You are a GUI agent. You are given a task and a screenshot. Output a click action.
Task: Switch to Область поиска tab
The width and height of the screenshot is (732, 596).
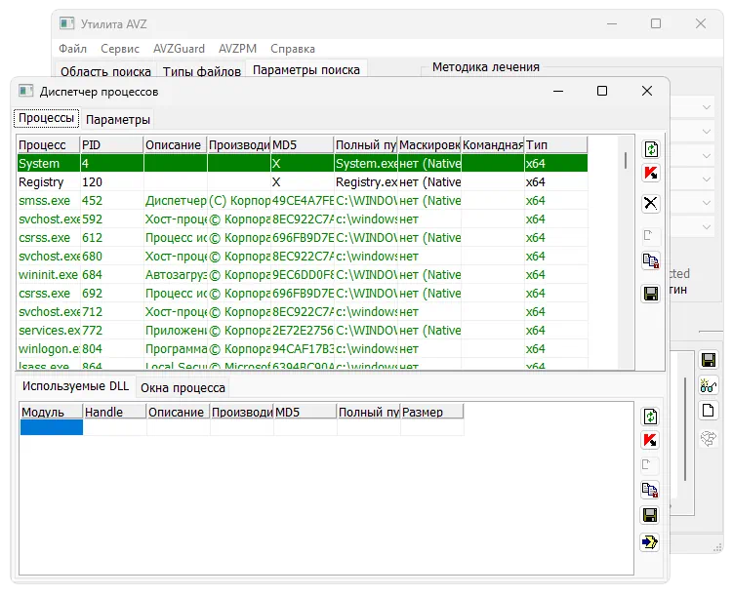point(105,71)
